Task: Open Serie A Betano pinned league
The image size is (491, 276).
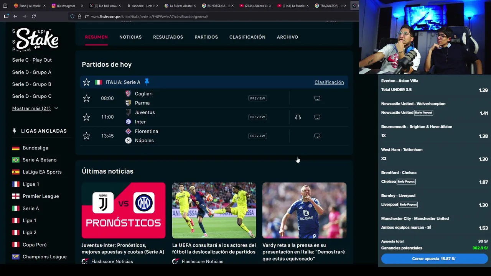Action: [40, 160]
